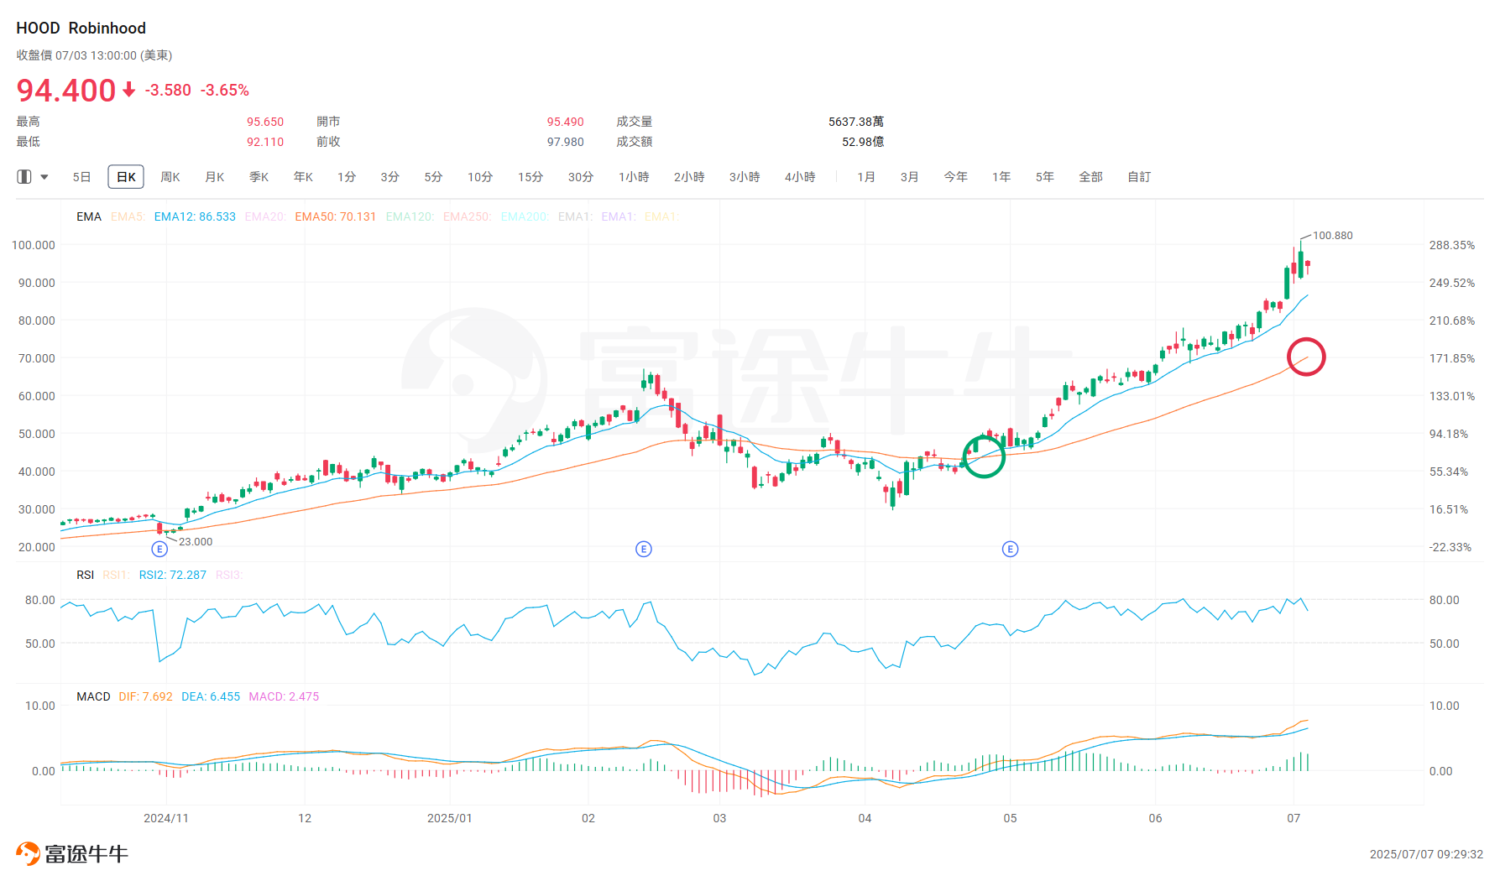
Task: Click the 100.880 high price label
Action: pos(1332,236)
